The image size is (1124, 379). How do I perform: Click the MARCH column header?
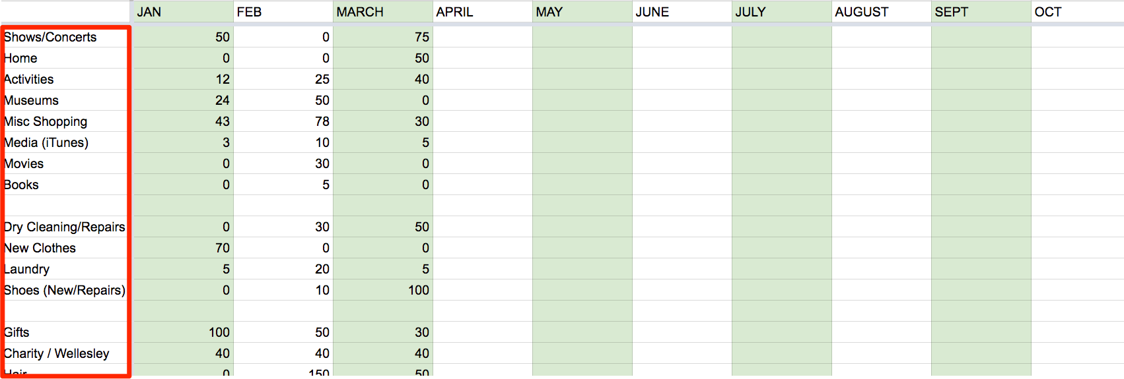[x=382, y=12]
